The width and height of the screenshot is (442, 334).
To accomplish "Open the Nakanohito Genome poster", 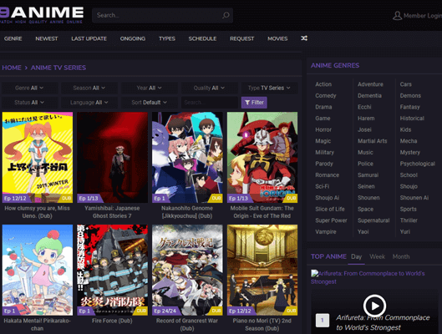I will [x=187, y=157].
